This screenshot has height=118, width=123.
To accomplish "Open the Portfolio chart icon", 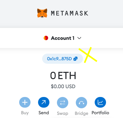I will [100, 102].
